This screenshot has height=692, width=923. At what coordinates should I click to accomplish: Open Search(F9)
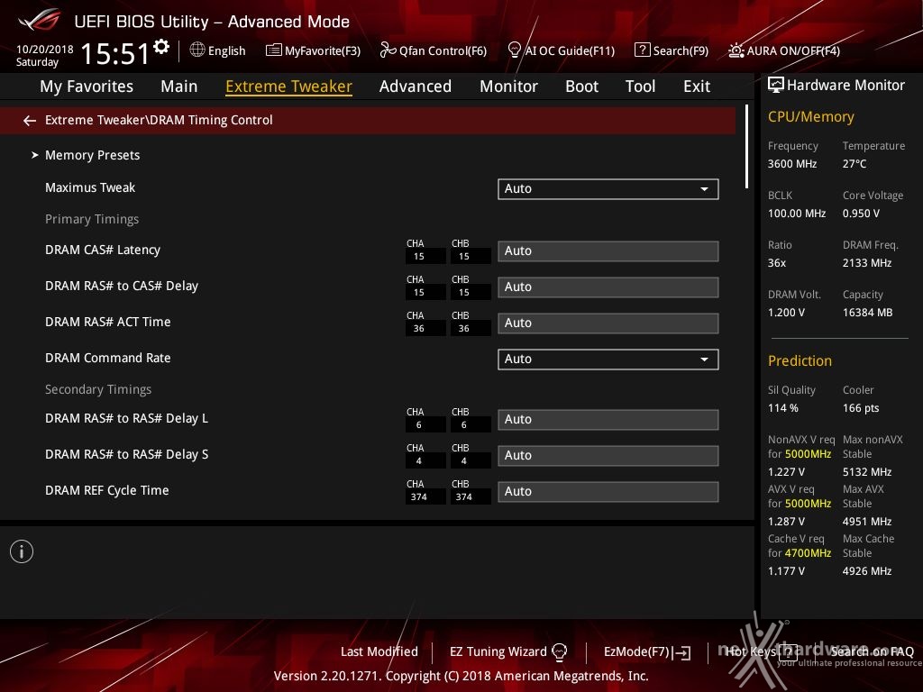click(x=672, y=50)
